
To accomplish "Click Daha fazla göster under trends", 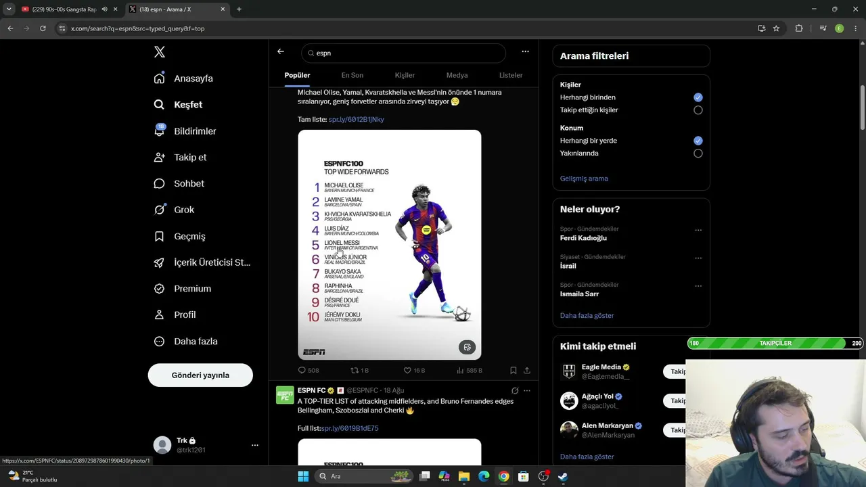I will pyautogui.click(x=587, y=316).
